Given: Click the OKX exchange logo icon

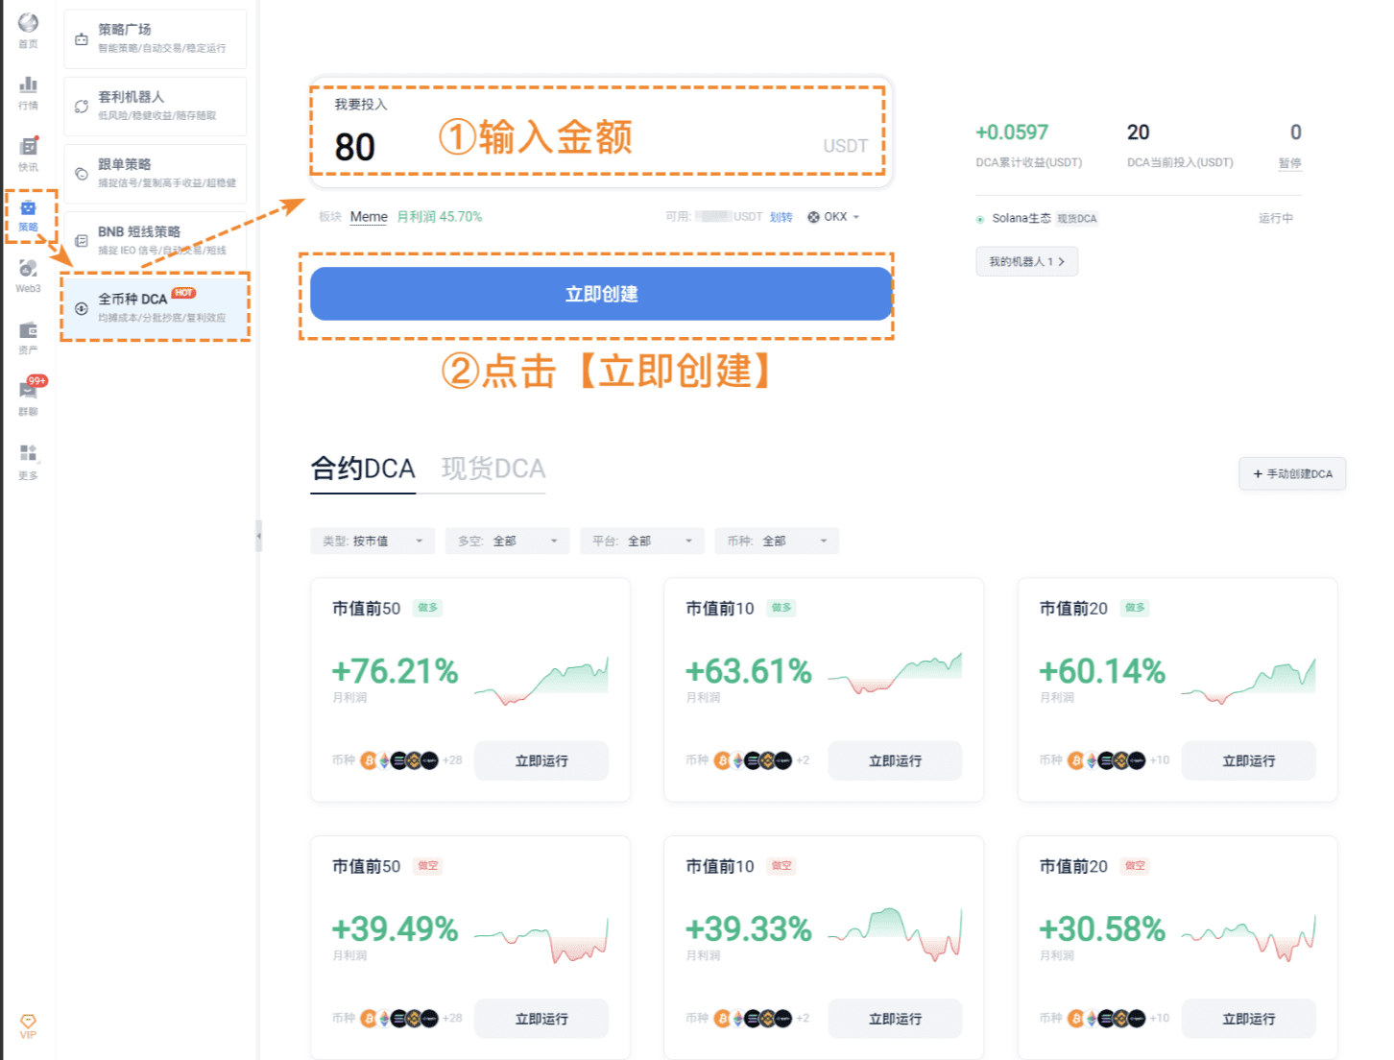Looking at the screenshot, I should 813,217.
